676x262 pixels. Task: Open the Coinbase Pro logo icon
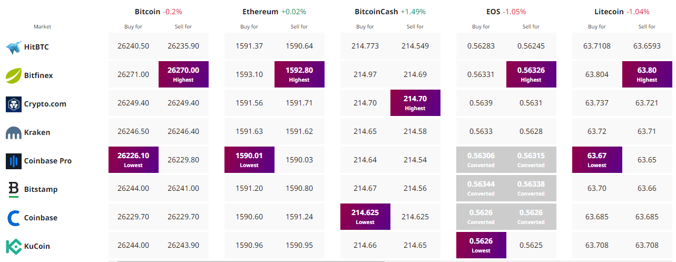coord(14,161)
